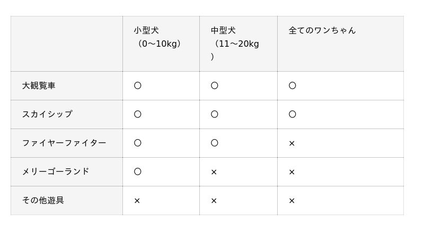The width and height of the screenshot is (424, 231).
Task: Click the circle for 大観覧車 under 全てのワンちゃん
Action: click(292, 85)
